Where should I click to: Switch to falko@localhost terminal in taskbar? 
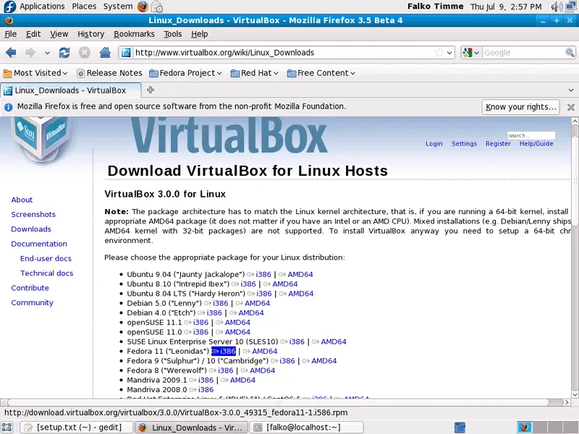point(306,427)
